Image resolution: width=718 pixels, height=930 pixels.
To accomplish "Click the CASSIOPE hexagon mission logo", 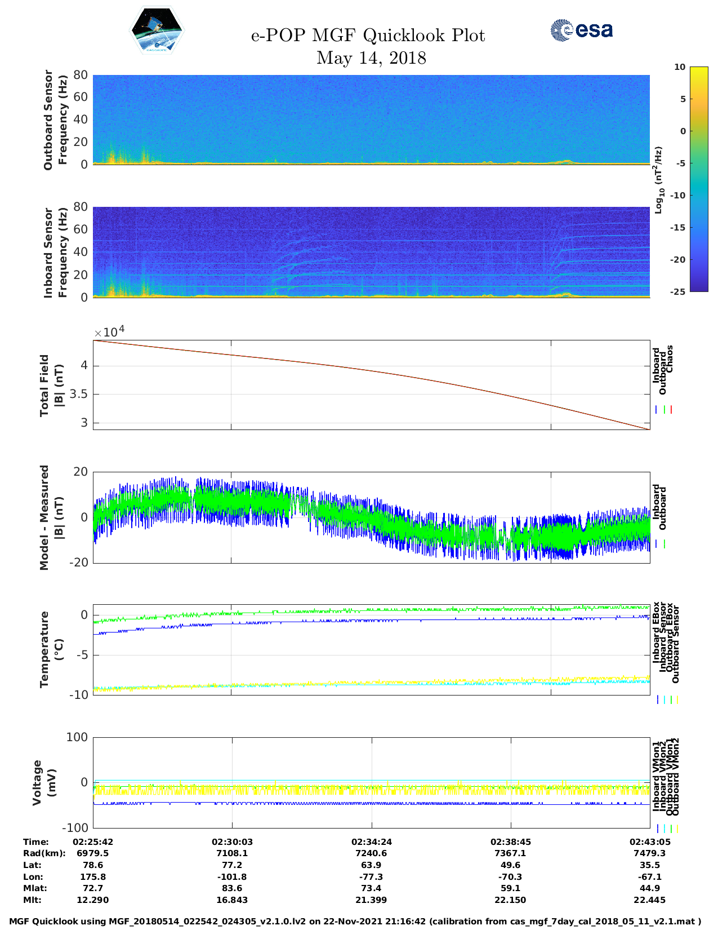I will [157, 30].
